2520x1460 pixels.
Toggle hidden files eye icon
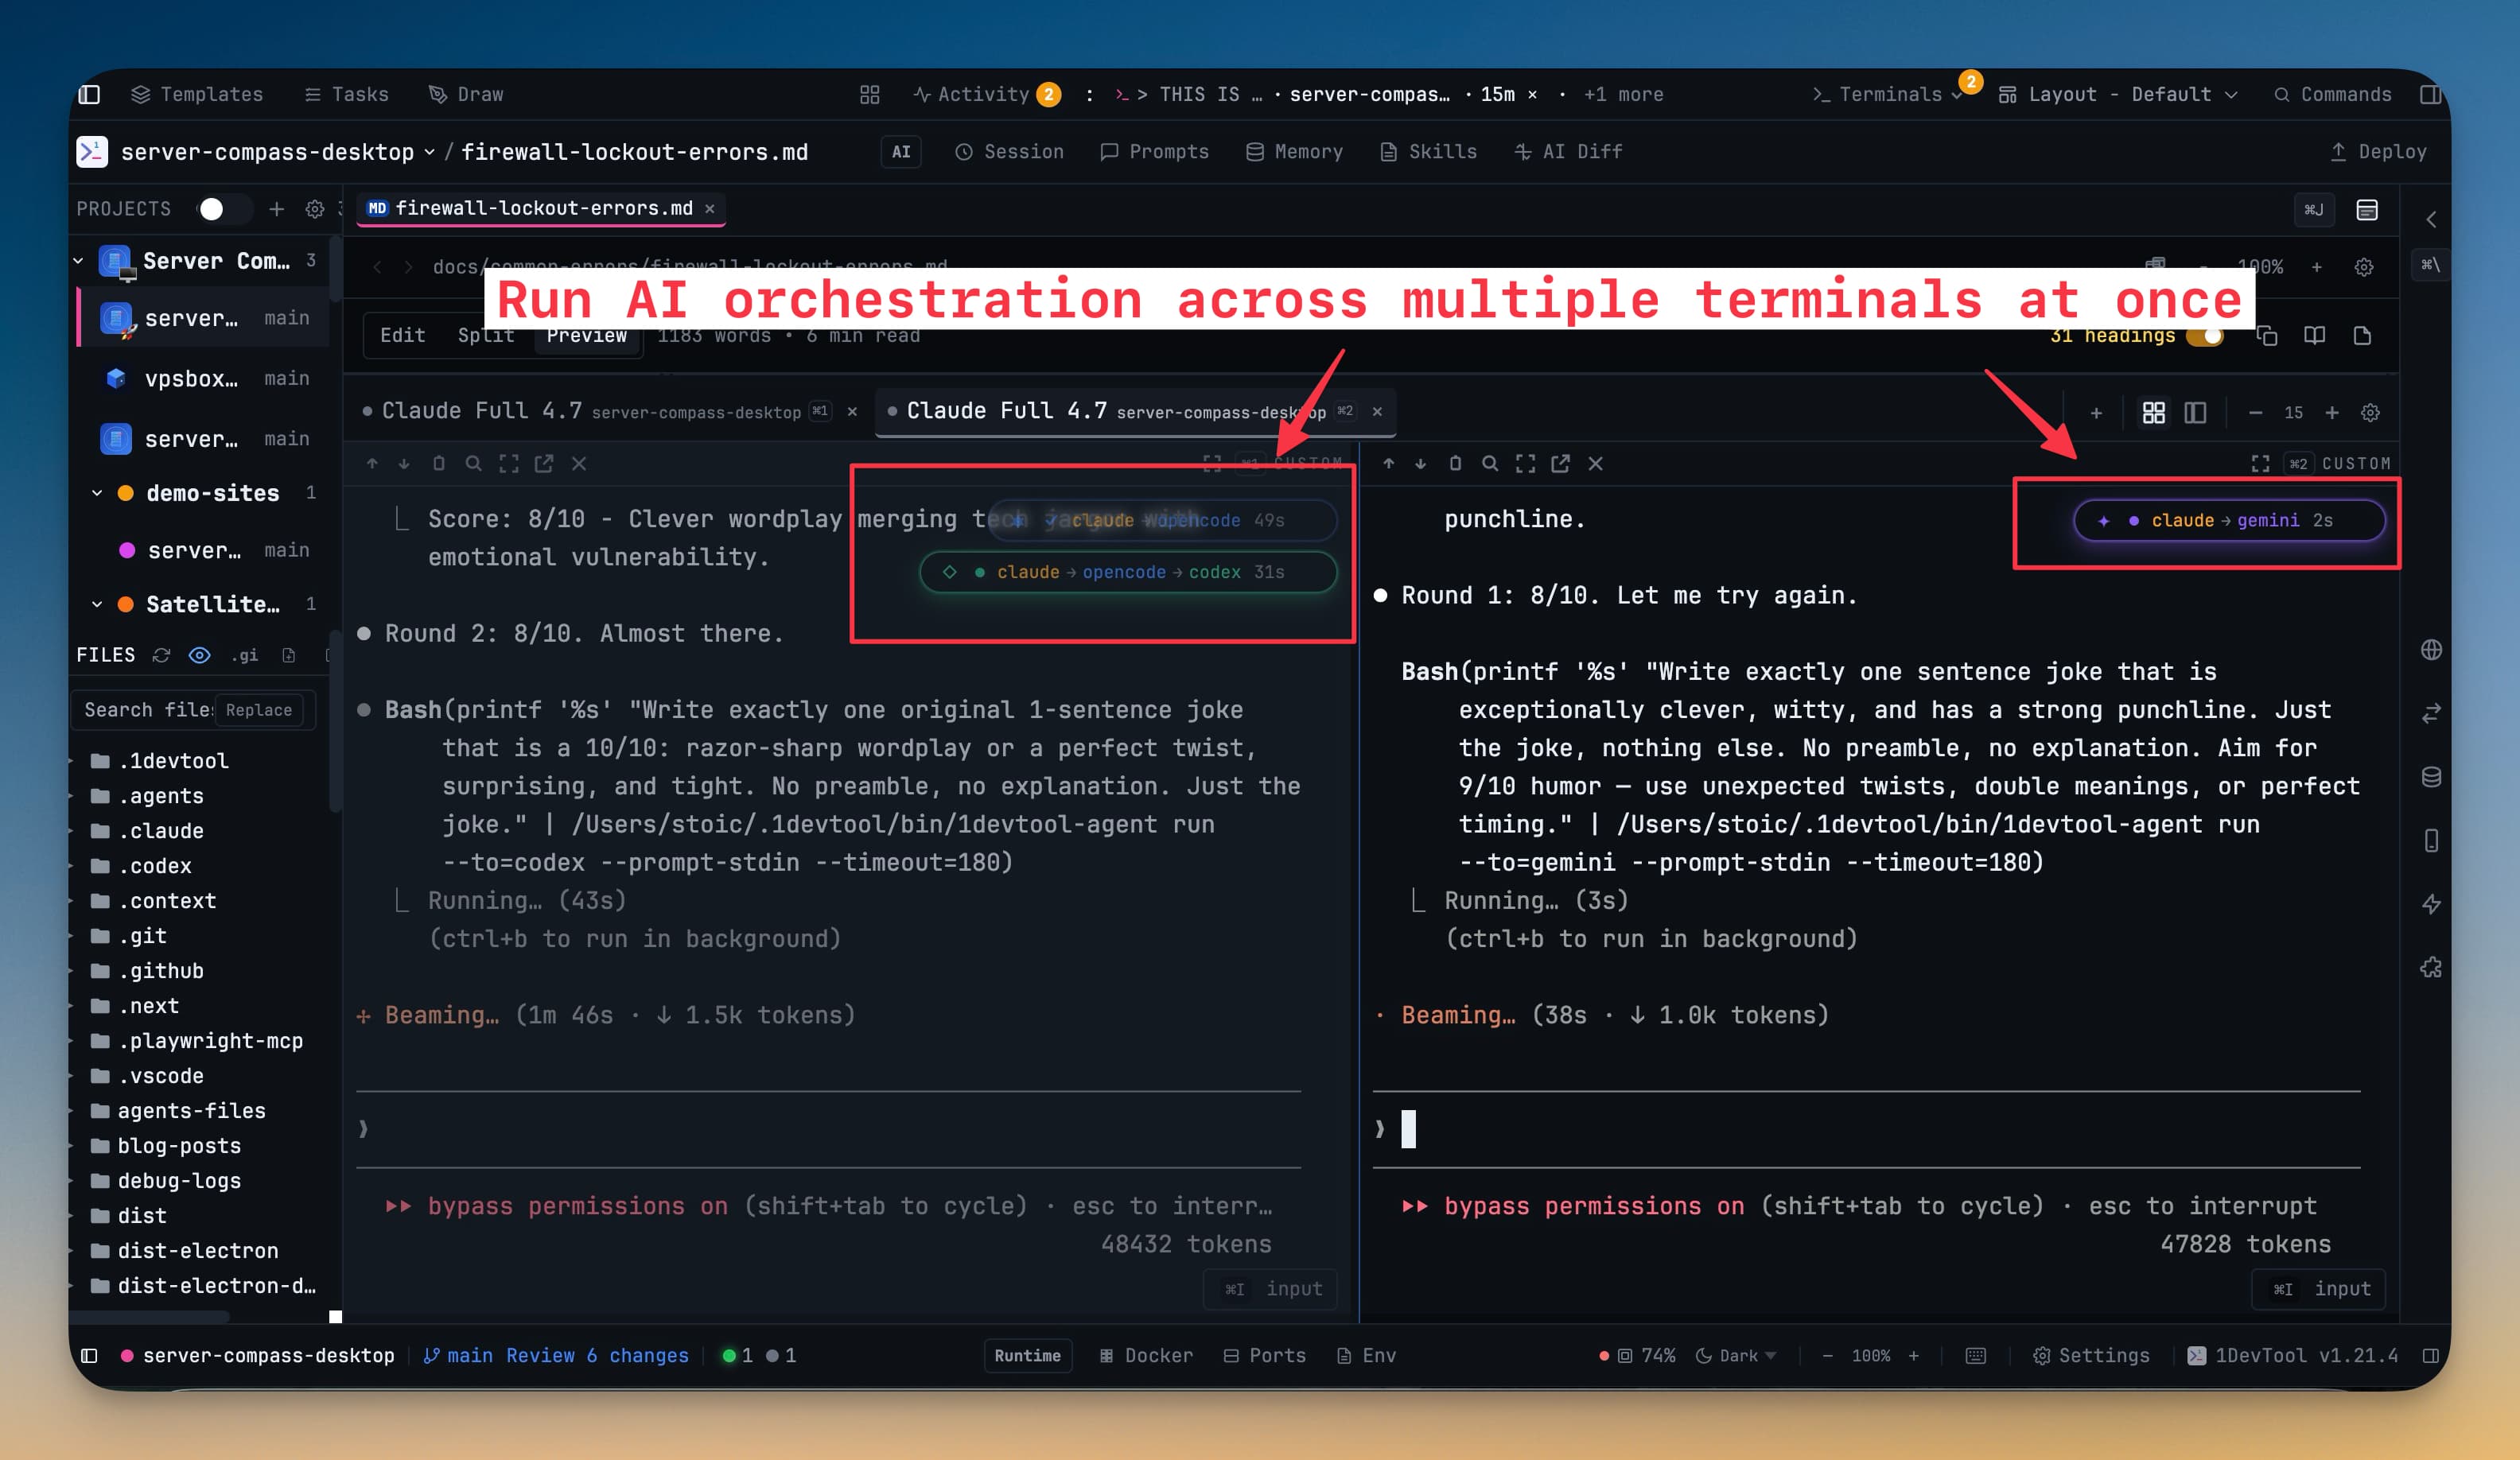(200, 655)
